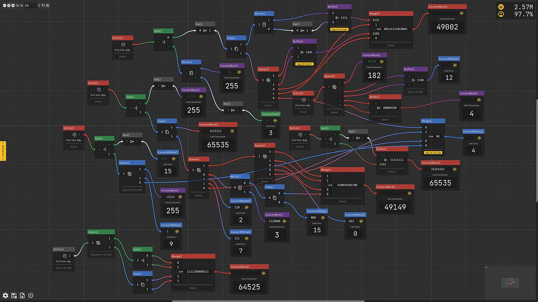Viewport: 538px width, 302px height.
Task: Click the snap distance stepper arrows
Action: pos(39,5)
